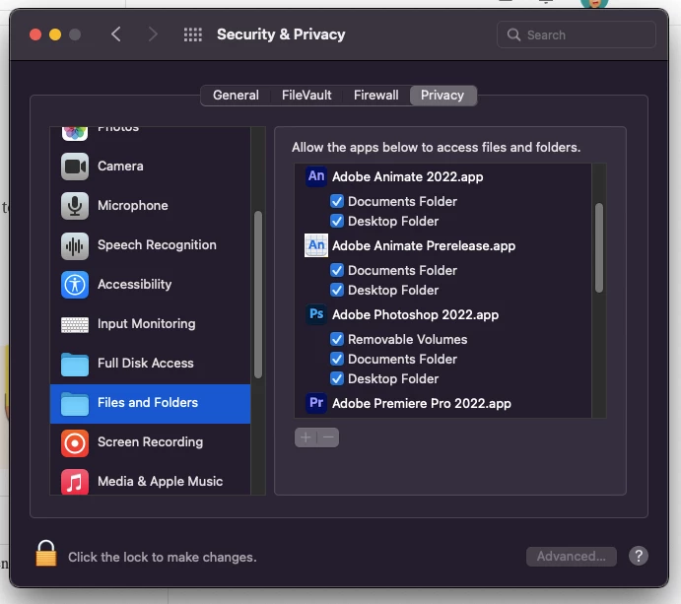The width and height of the screenshot is (681, 604).
Task: Go forward with the right chevron
Action: click(153, 34)
